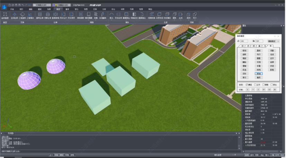
Task: Click the Undo arrow in title bar
Action: [x=22, y=5]
